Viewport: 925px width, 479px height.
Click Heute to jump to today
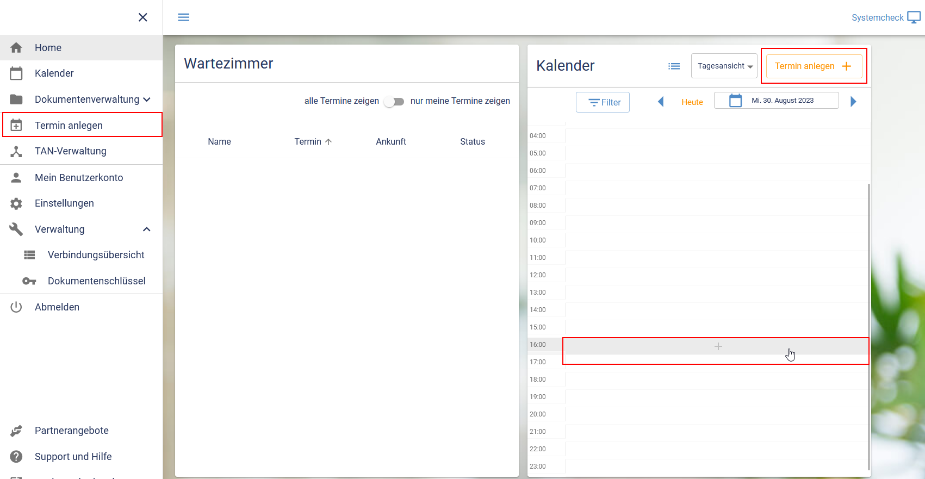[x=692, y=102]
